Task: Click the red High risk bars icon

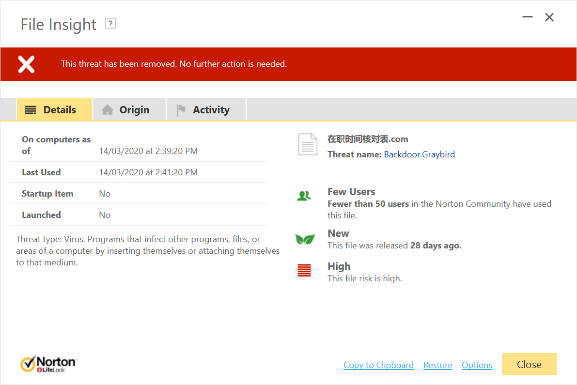Action: tap(304, 271)
